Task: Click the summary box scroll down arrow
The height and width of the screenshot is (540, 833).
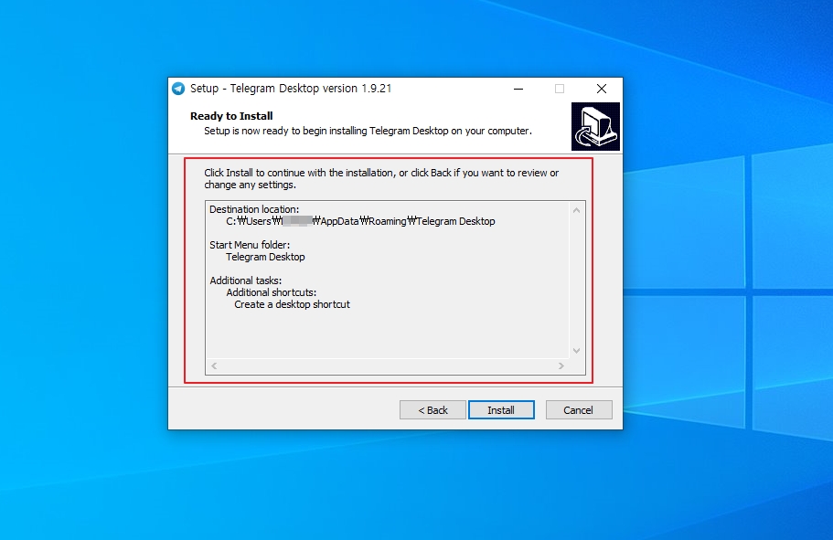Action: (x=576, y=351)
